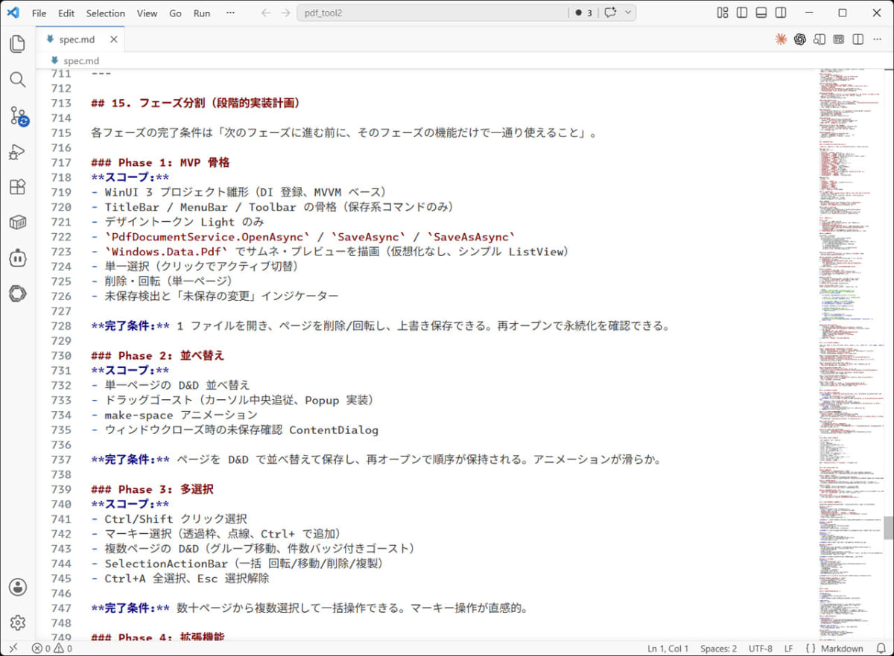Open the Search view
This screenshot has height=656, width=894.
(x=17, y=80)
